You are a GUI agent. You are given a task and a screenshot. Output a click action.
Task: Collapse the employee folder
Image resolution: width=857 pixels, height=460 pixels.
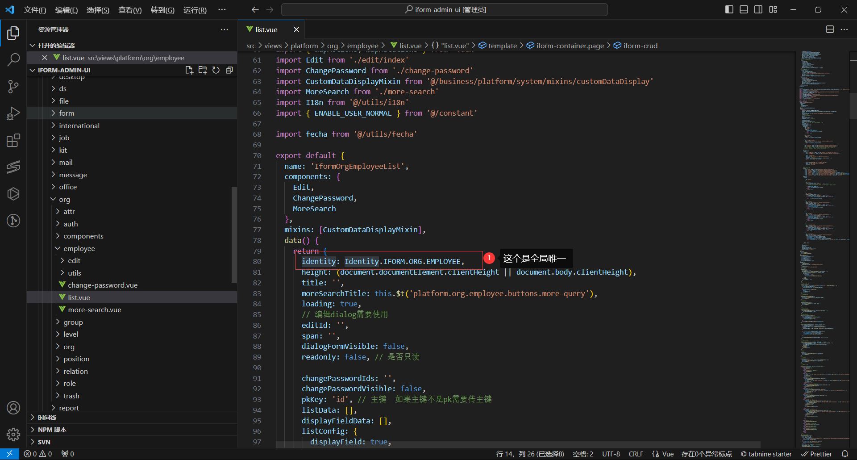coord(79,248)
